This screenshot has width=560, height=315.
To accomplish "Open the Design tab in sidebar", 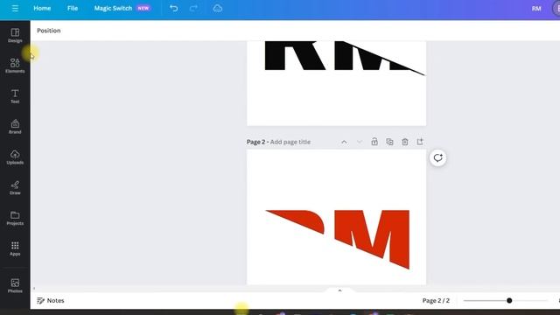I will pyautogui.click(x=15, y=35).
